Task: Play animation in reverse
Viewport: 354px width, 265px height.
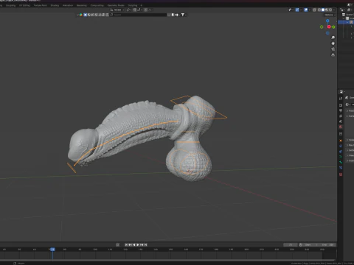Action: 134,244
